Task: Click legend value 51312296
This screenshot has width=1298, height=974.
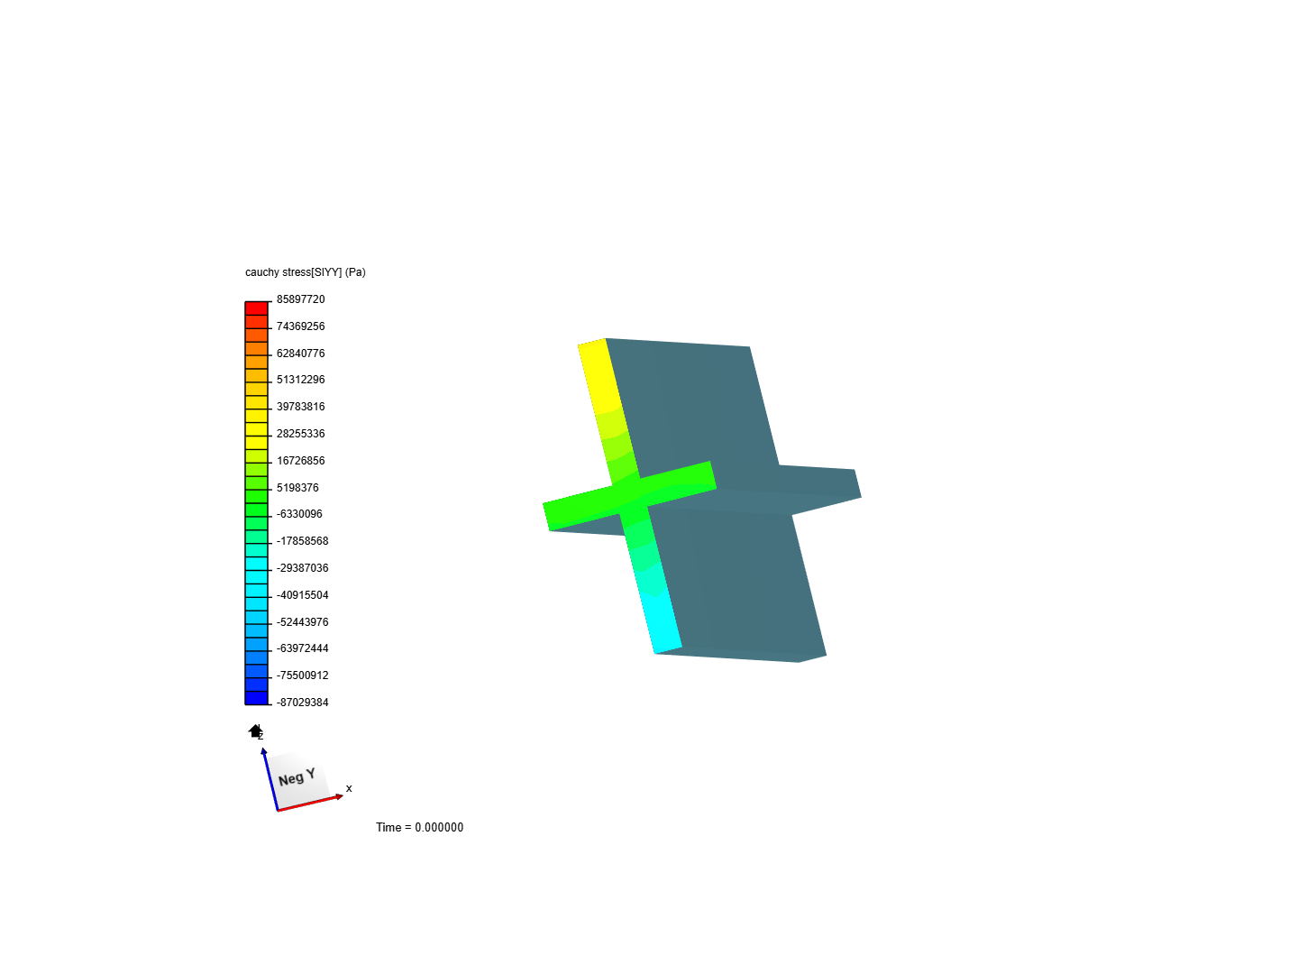Action: click(x=300, y=380)
